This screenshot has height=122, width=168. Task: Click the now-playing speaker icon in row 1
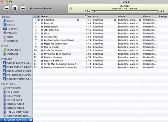[38, 20]
